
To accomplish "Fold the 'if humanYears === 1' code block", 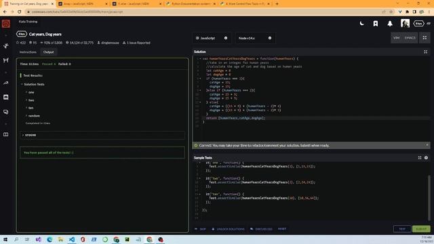I will [201, 79].
